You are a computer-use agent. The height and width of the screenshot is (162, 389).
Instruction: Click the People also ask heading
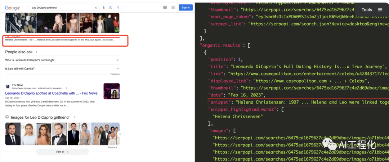(19, 52)
